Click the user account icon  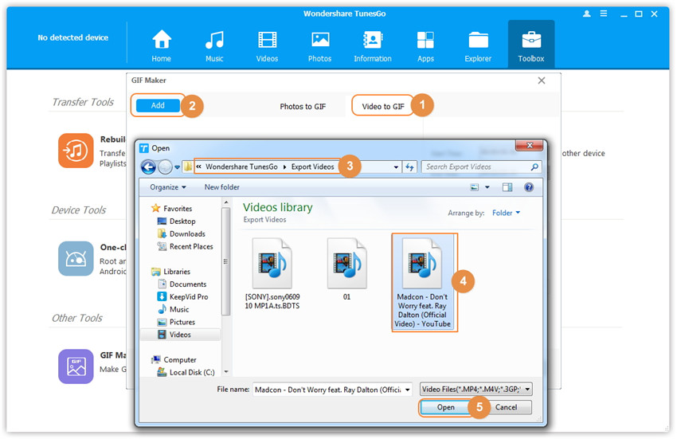tap(587, 14)
